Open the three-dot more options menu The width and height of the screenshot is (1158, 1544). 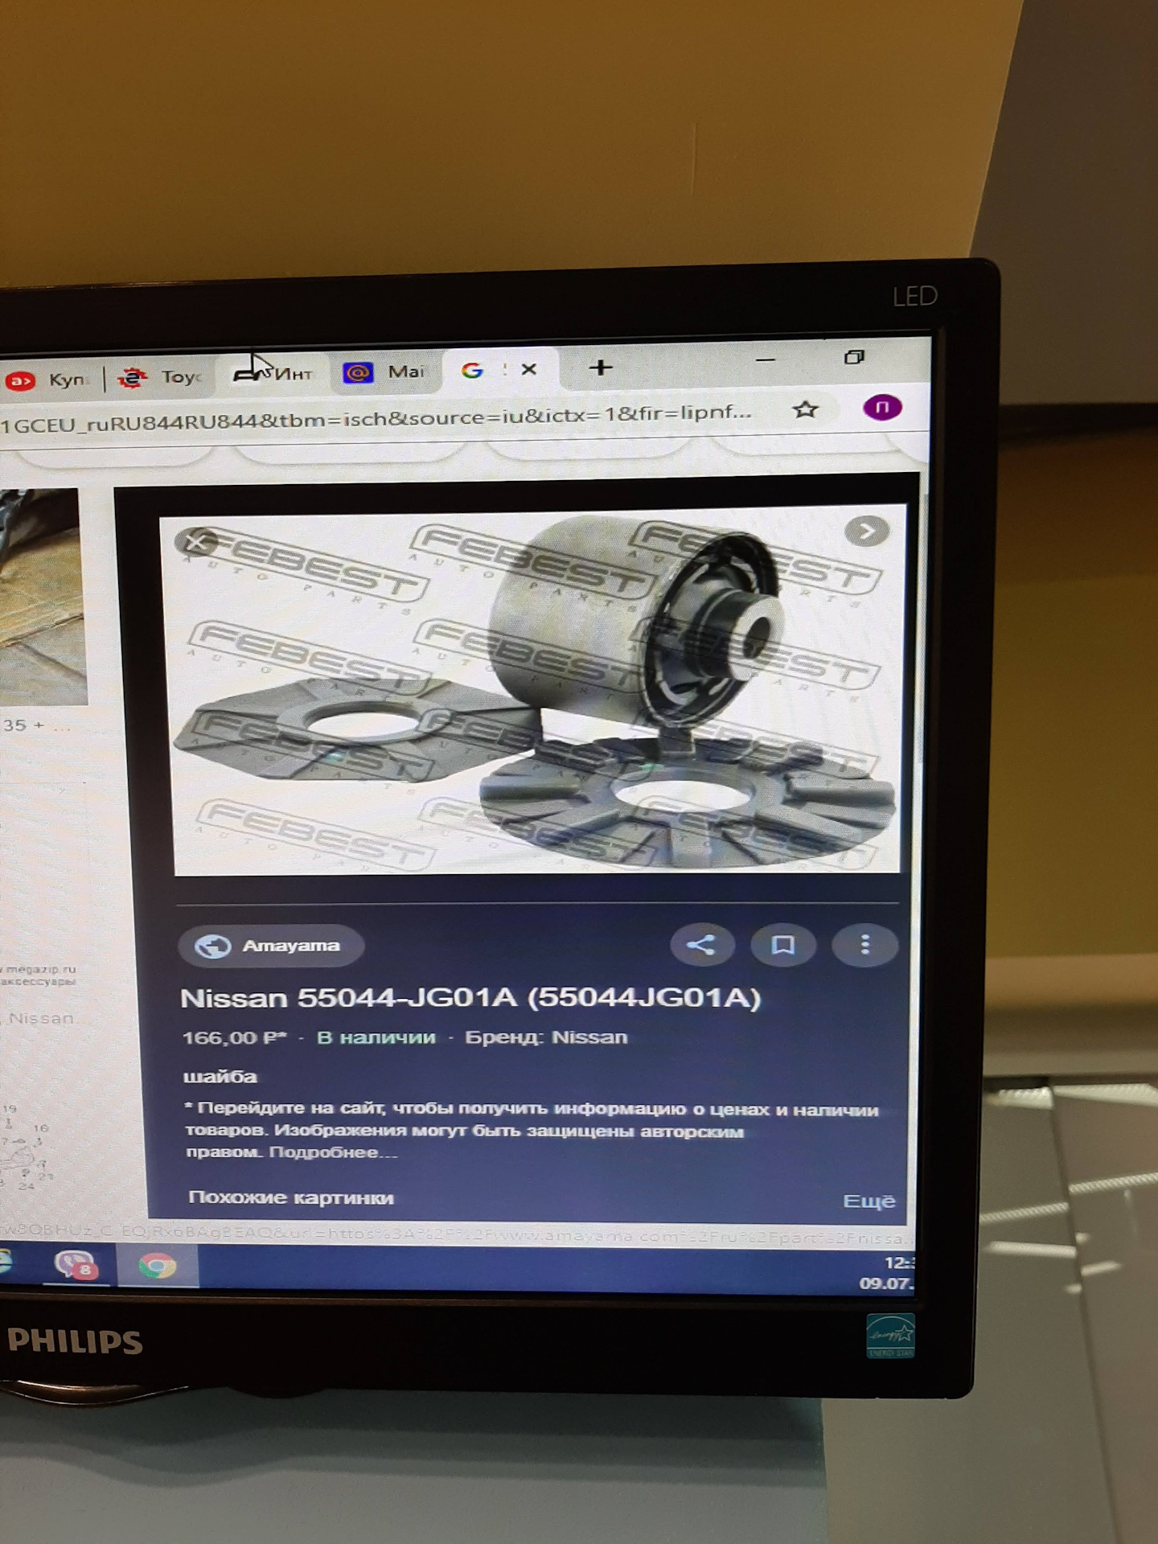coord(865,945)
